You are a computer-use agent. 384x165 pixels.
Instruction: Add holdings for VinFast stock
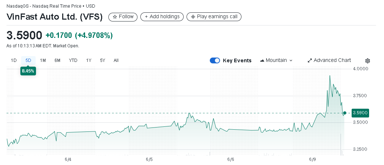pos(162,17)
